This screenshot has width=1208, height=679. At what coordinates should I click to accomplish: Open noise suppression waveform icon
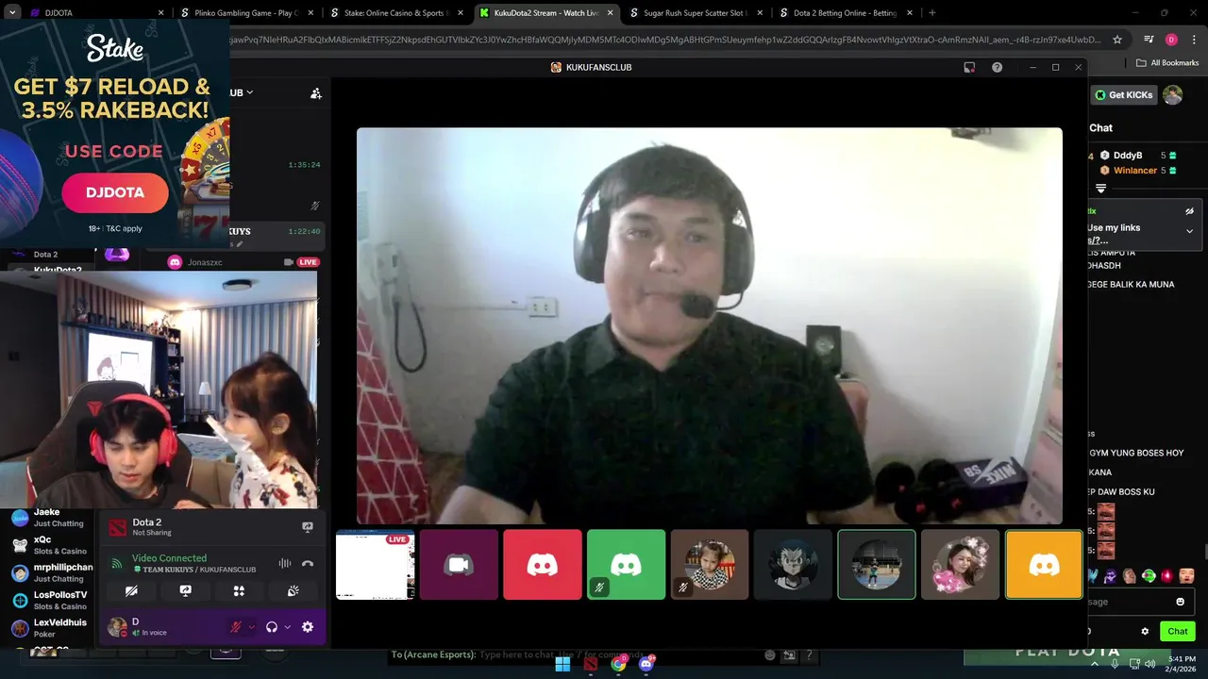coord(284,563)
